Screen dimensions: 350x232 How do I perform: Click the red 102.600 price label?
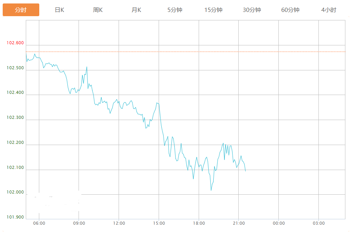click(15, 43)
